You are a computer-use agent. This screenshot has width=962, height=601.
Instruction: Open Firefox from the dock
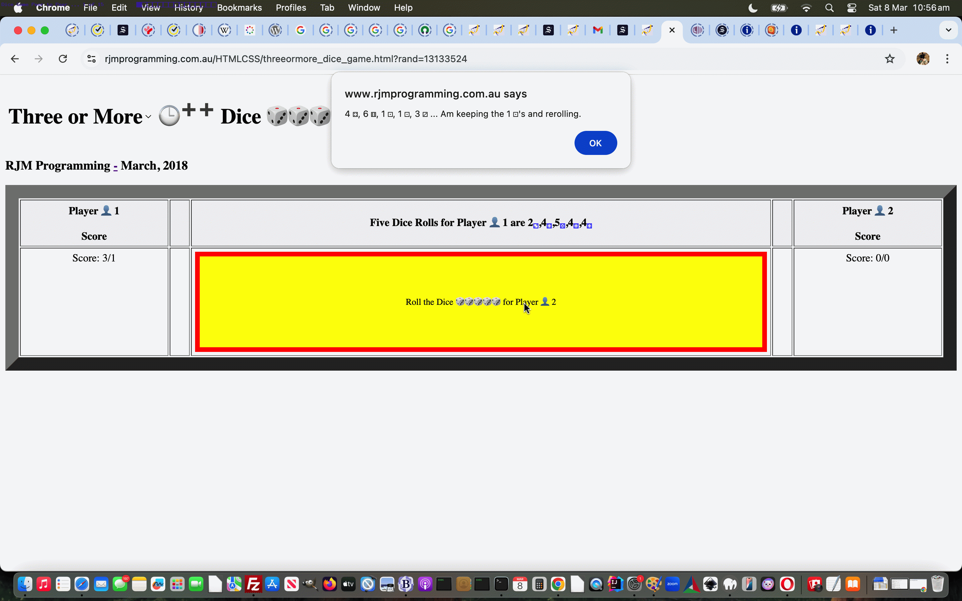click(330, 584)
